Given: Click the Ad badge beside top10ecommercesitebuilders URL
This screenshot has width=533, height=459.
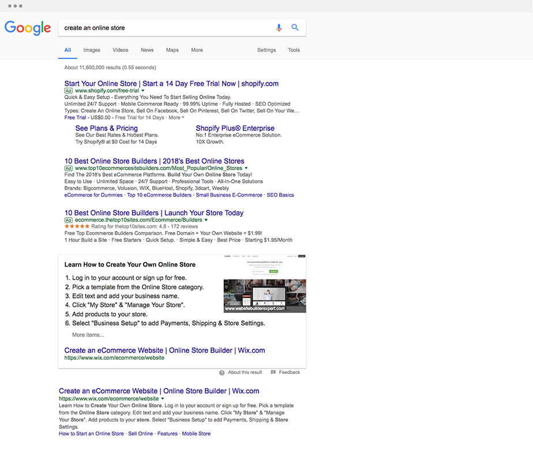Looking at the screenshot, I should [68, 169].
